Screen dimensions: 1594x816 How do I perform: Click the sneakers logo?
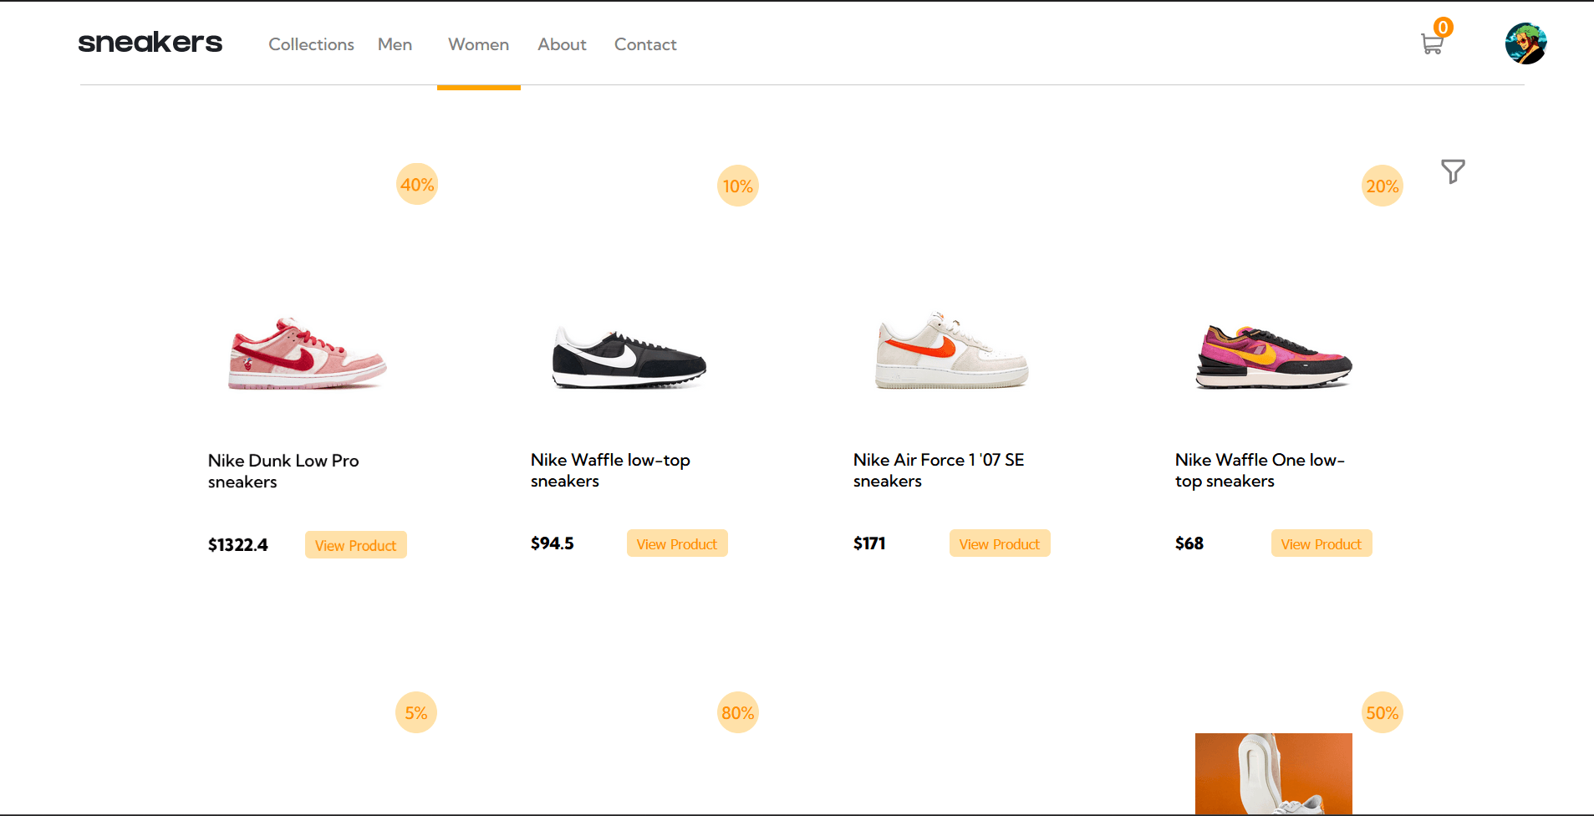click(150, 43)
